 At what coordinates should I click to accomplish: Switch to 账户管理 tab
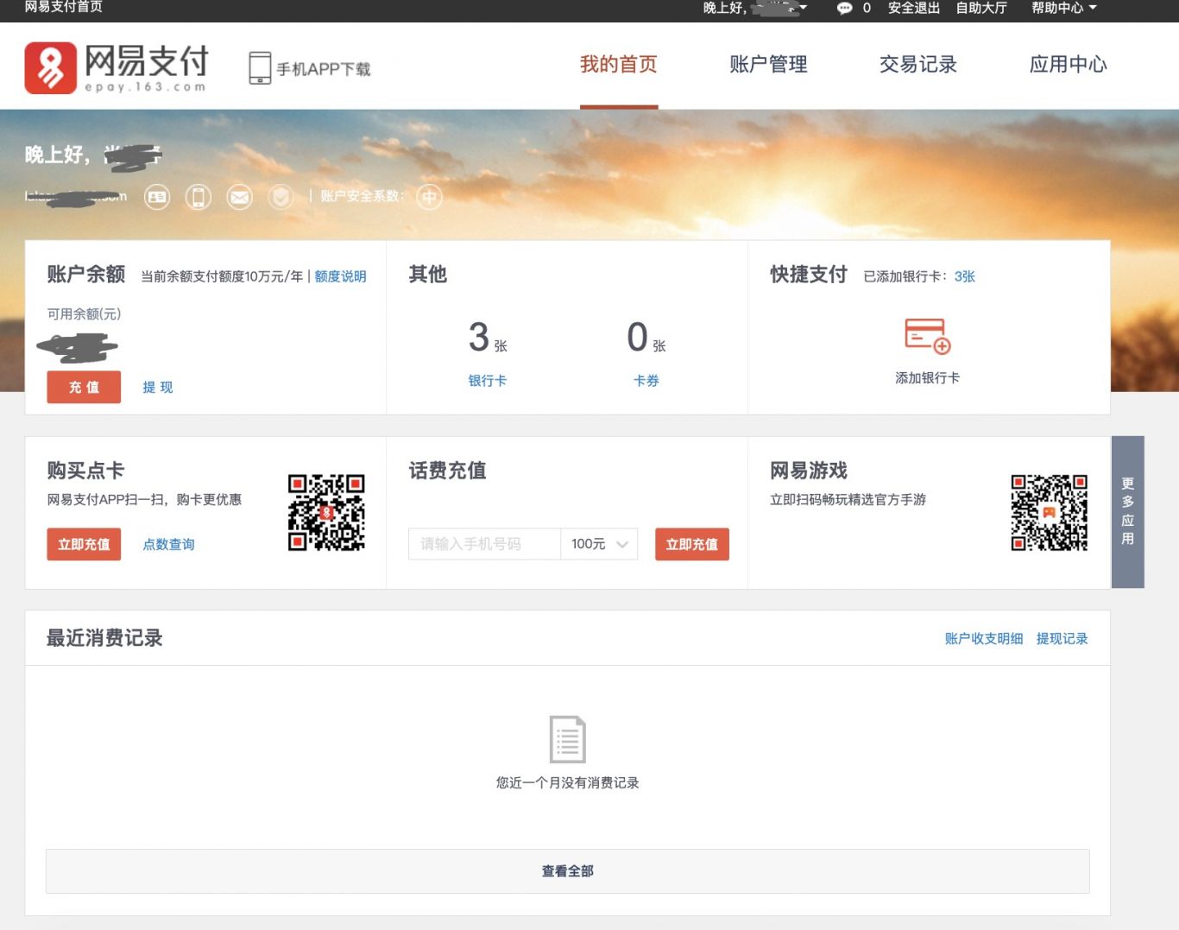(768, 65)
